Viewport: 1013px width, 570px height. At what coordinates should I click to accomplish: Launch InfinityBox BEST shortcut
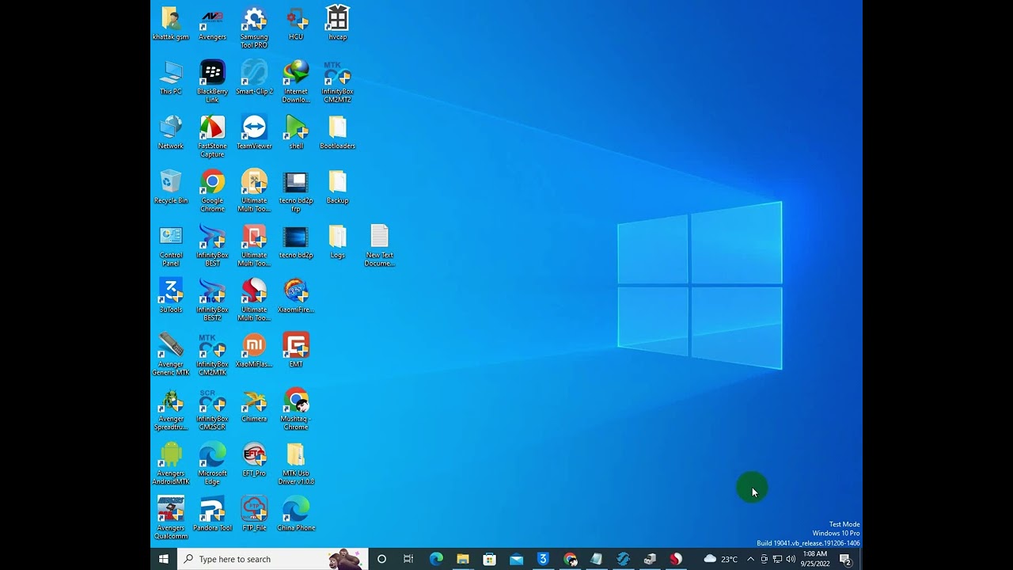(x=212, y=245)
